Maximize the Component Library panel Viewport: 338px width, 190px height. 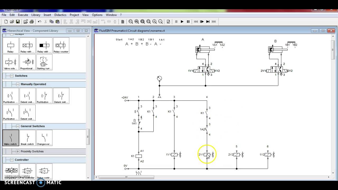pos(78,31)
